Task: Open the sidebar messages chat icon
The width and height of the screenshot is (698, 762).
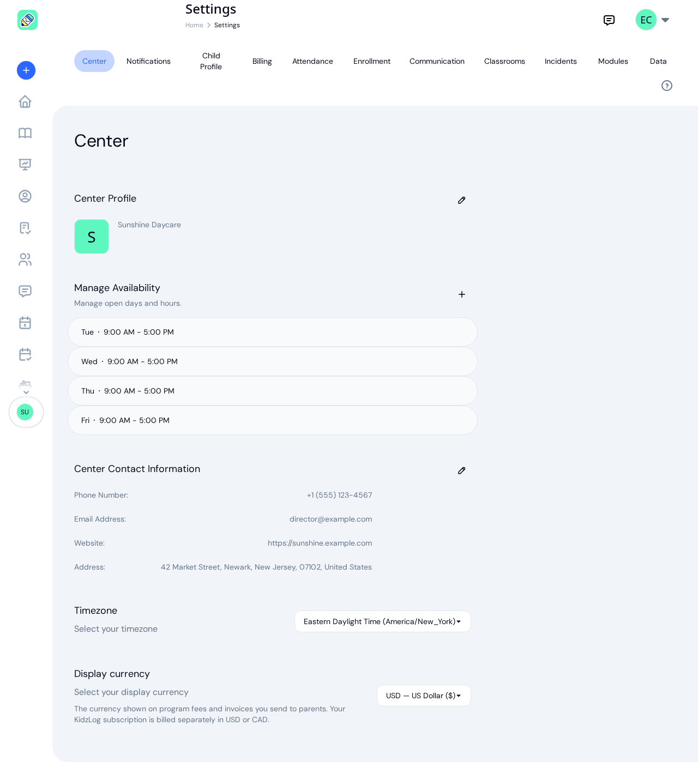Action: point(25,291)
